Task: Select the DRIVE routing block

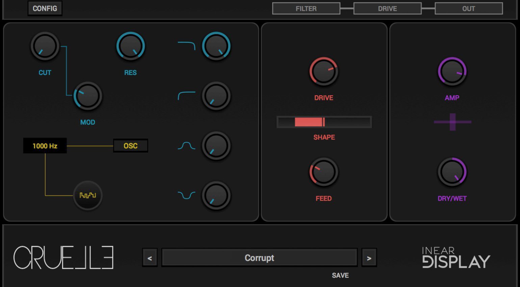Action: coord(387,8)
